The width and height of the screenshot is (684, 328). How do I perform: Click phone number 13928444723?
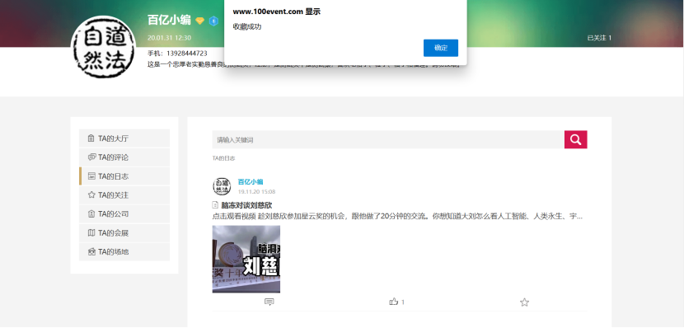pyautogui.click(x=187, y=54)
